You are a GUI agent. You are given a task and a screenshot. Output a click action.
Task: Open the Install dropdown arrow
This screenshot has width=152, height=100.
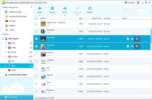click(x=40, y=15)
